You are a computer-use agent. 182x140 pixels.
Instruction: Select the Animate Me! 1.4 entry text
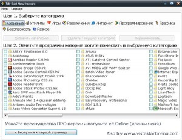click(39, 100)
